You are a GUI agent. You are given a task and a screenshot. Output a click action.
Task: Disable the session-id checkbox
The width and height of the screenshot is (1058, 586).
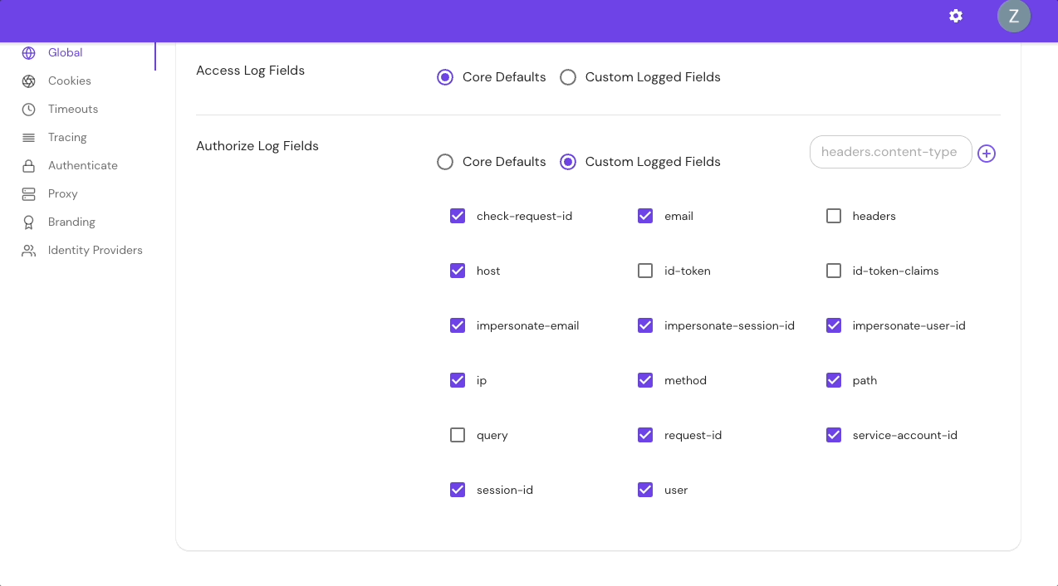click(458, 489)
